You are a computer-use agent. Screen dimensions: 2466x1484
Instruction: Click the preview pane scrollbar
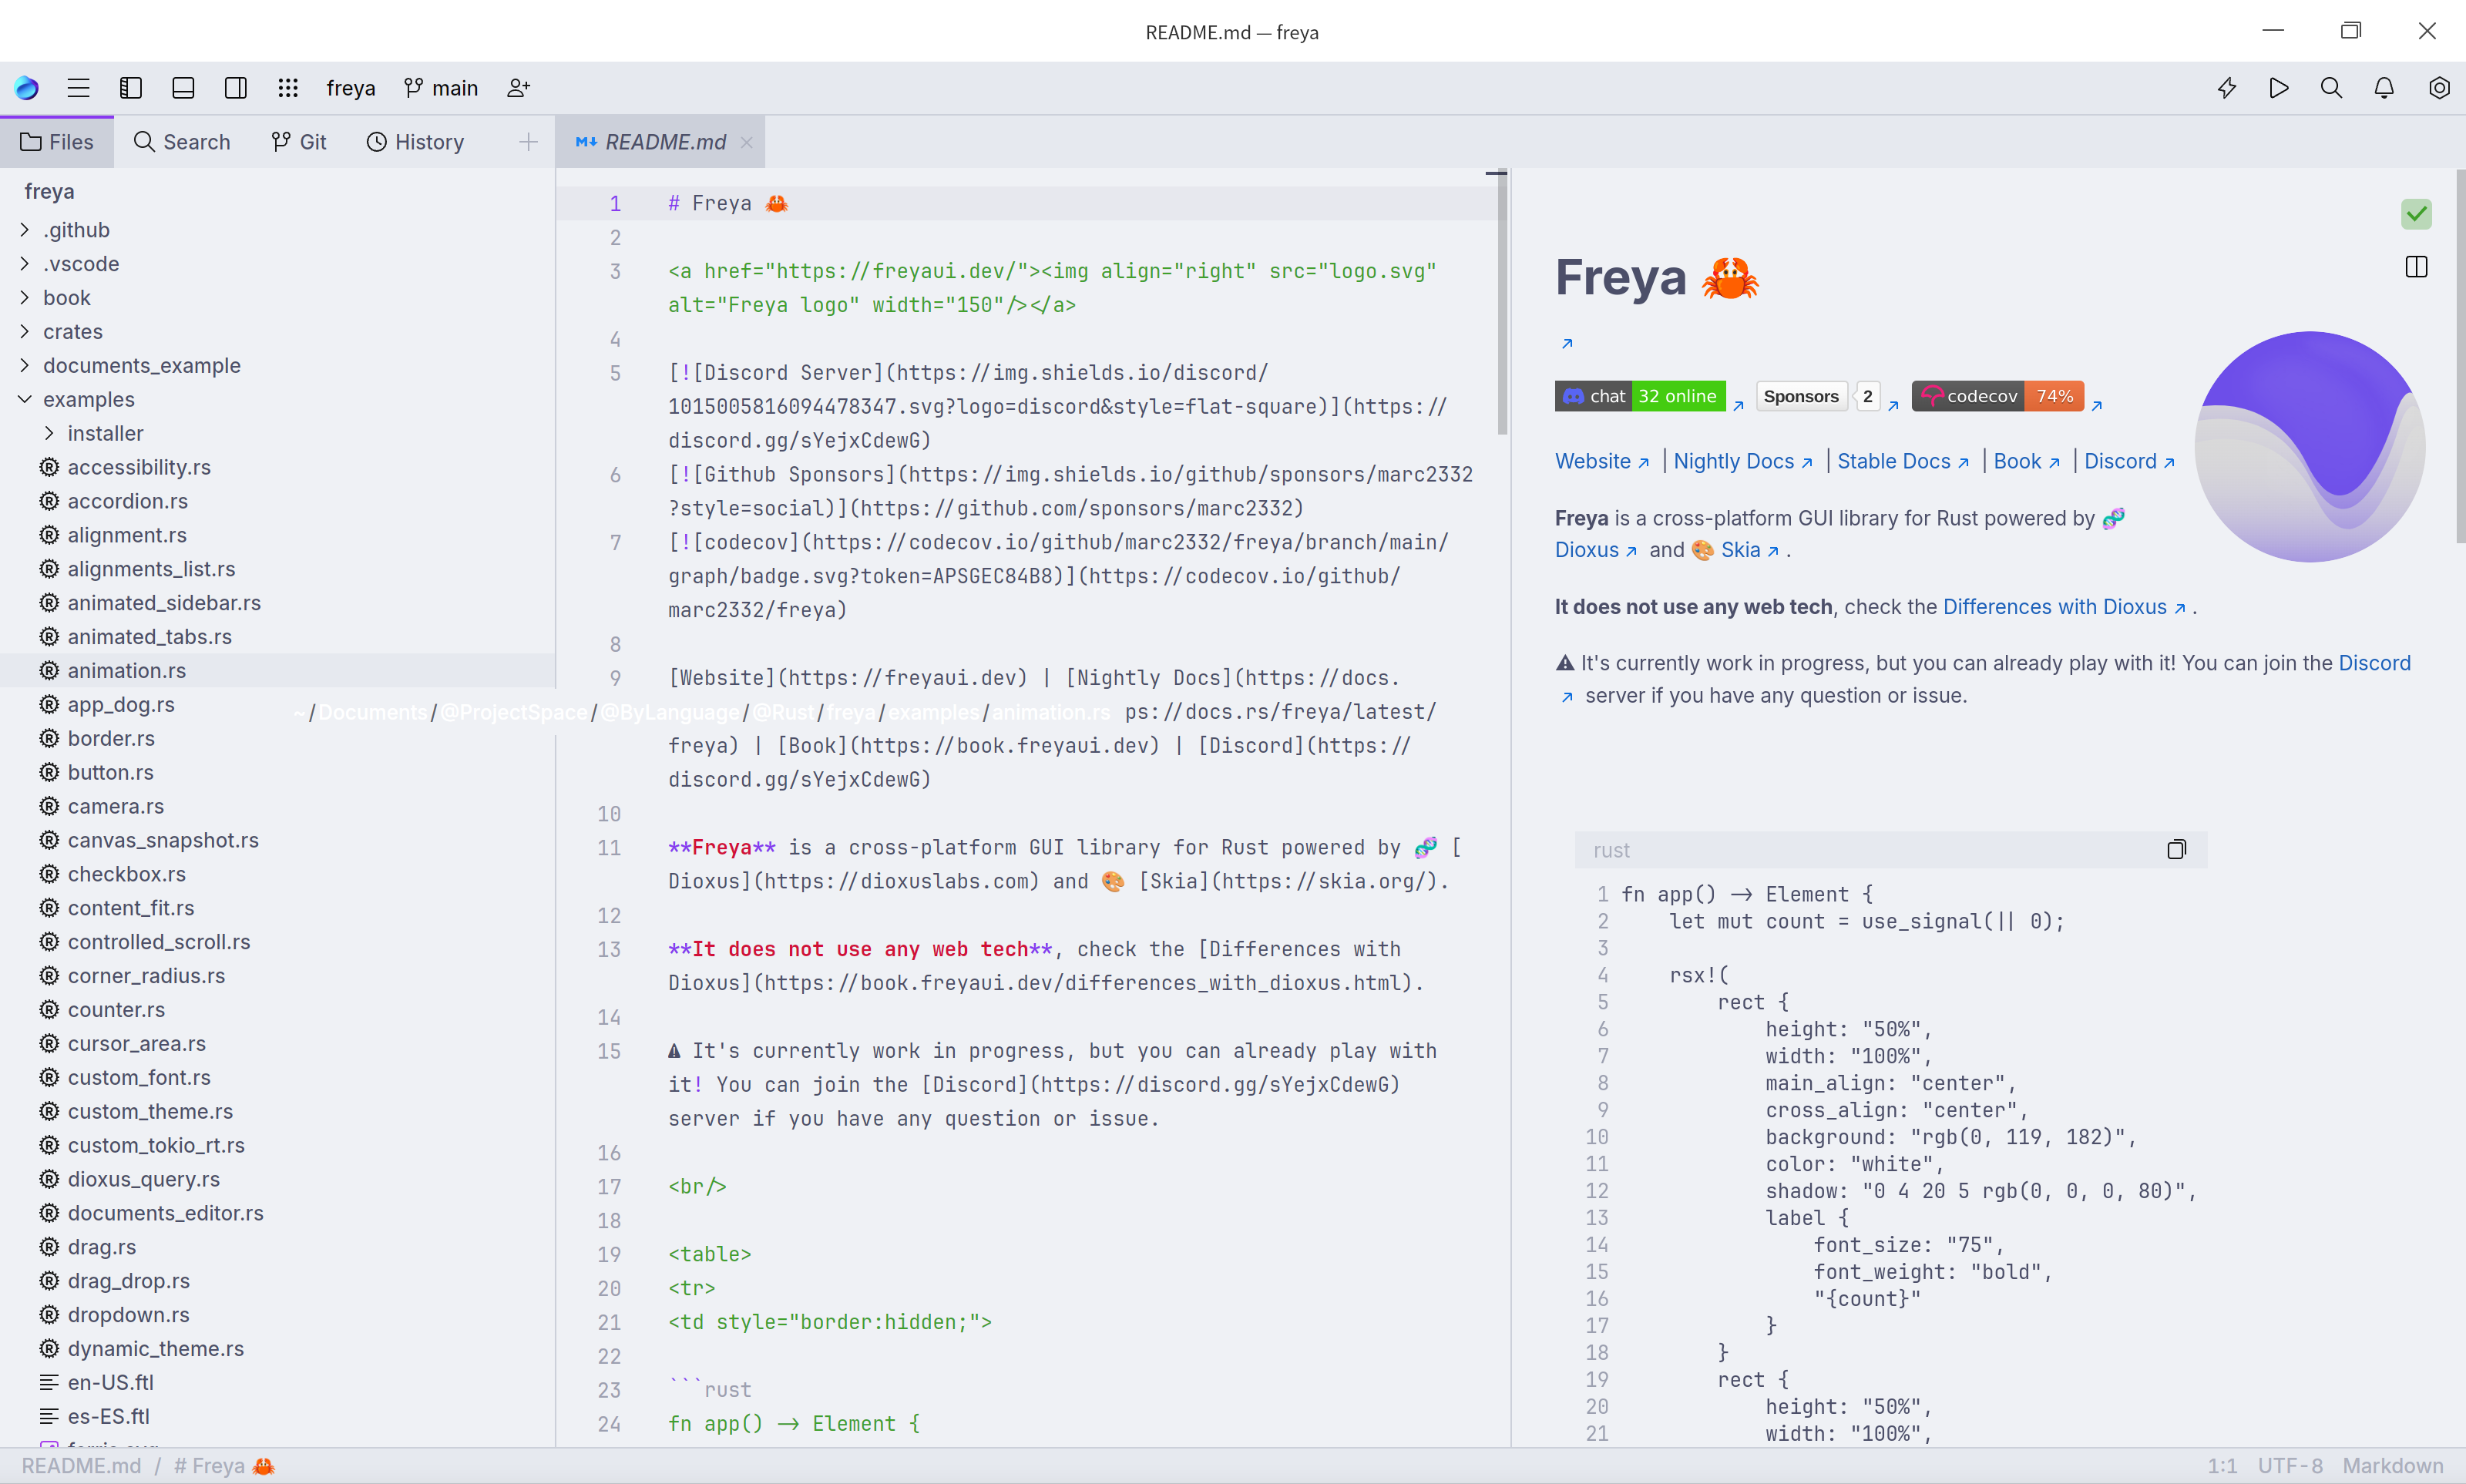(x=2460, y=357)
